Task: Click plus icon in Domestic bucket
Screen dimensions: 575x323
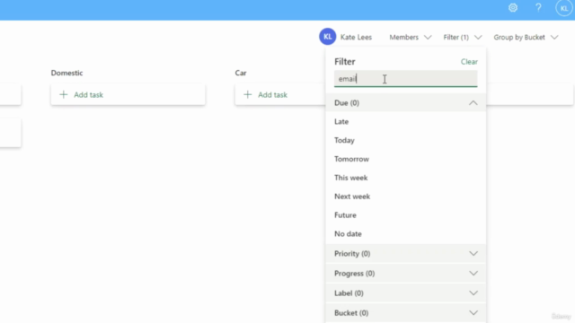Action: coord(64,94)
